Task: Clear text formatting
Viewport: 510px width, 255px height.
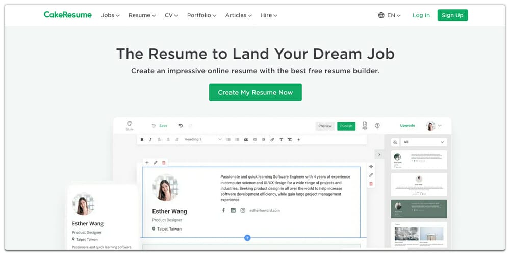Action: pyautogui.click(x=290, y=140)
